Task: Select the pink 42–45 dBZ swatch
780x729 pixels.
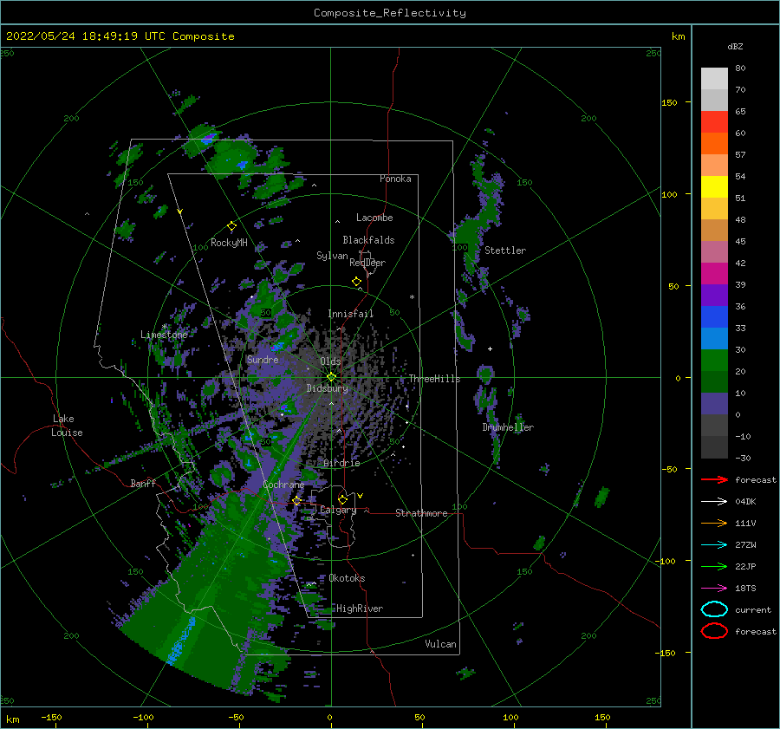Action: tap(714, 251)
